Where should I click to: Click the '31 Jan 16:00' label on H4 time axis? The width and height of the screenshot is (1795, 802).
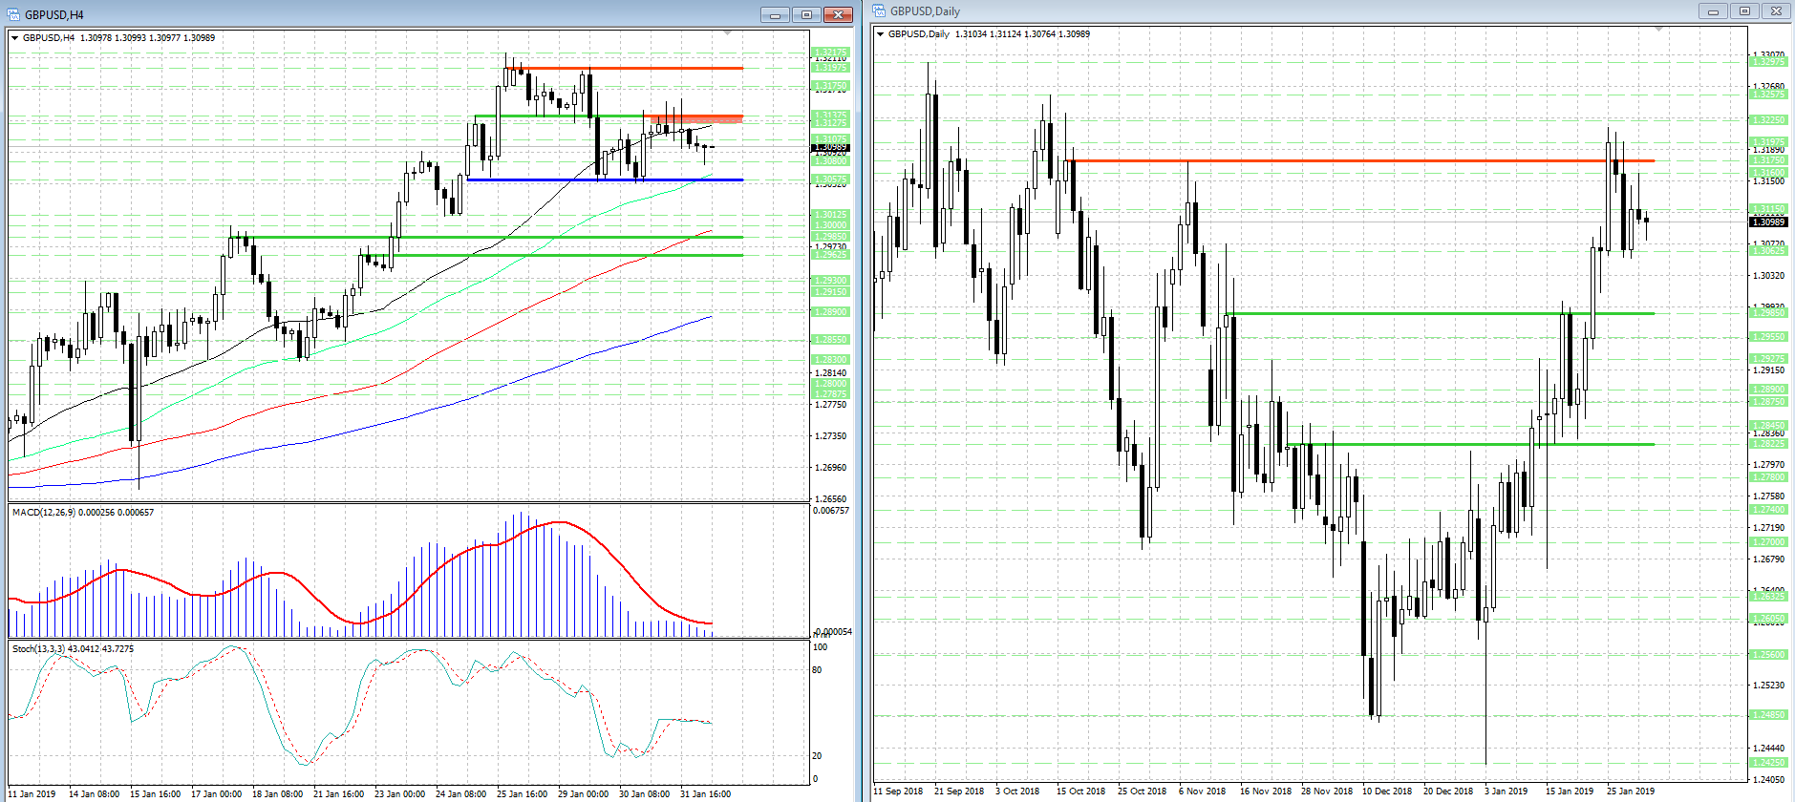pos(705,794)
